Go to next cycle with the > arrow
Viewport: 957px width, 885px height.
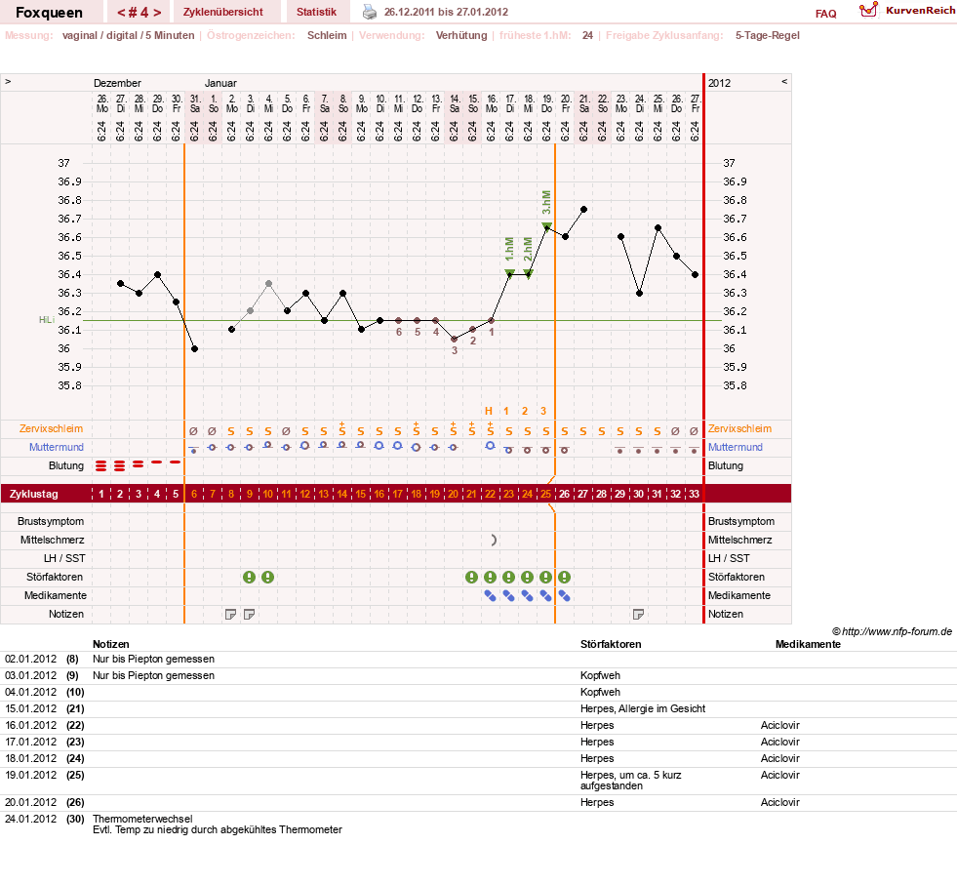coord(157,13)
